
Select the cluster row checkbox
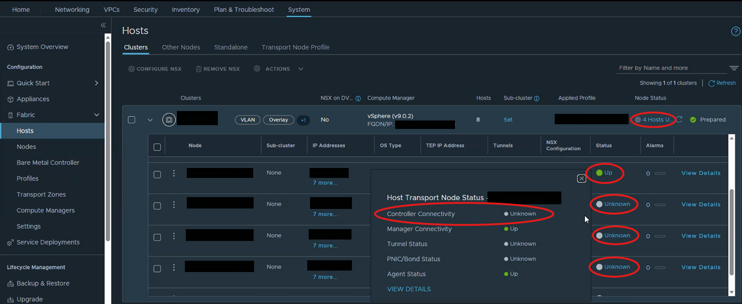(132, 120)
